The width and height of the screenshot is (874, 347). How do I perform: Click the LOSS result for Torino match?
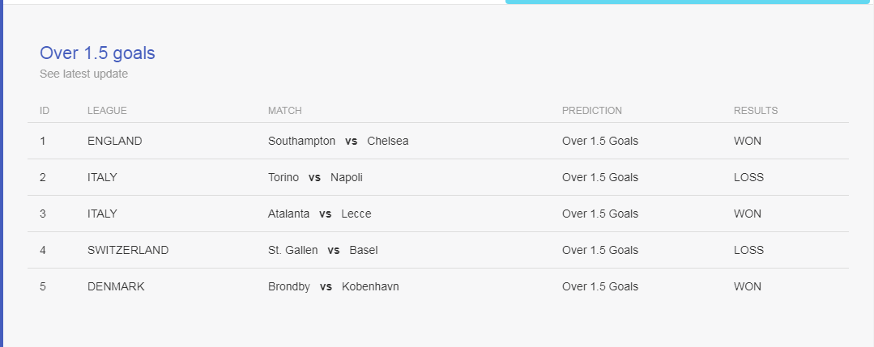748,177
